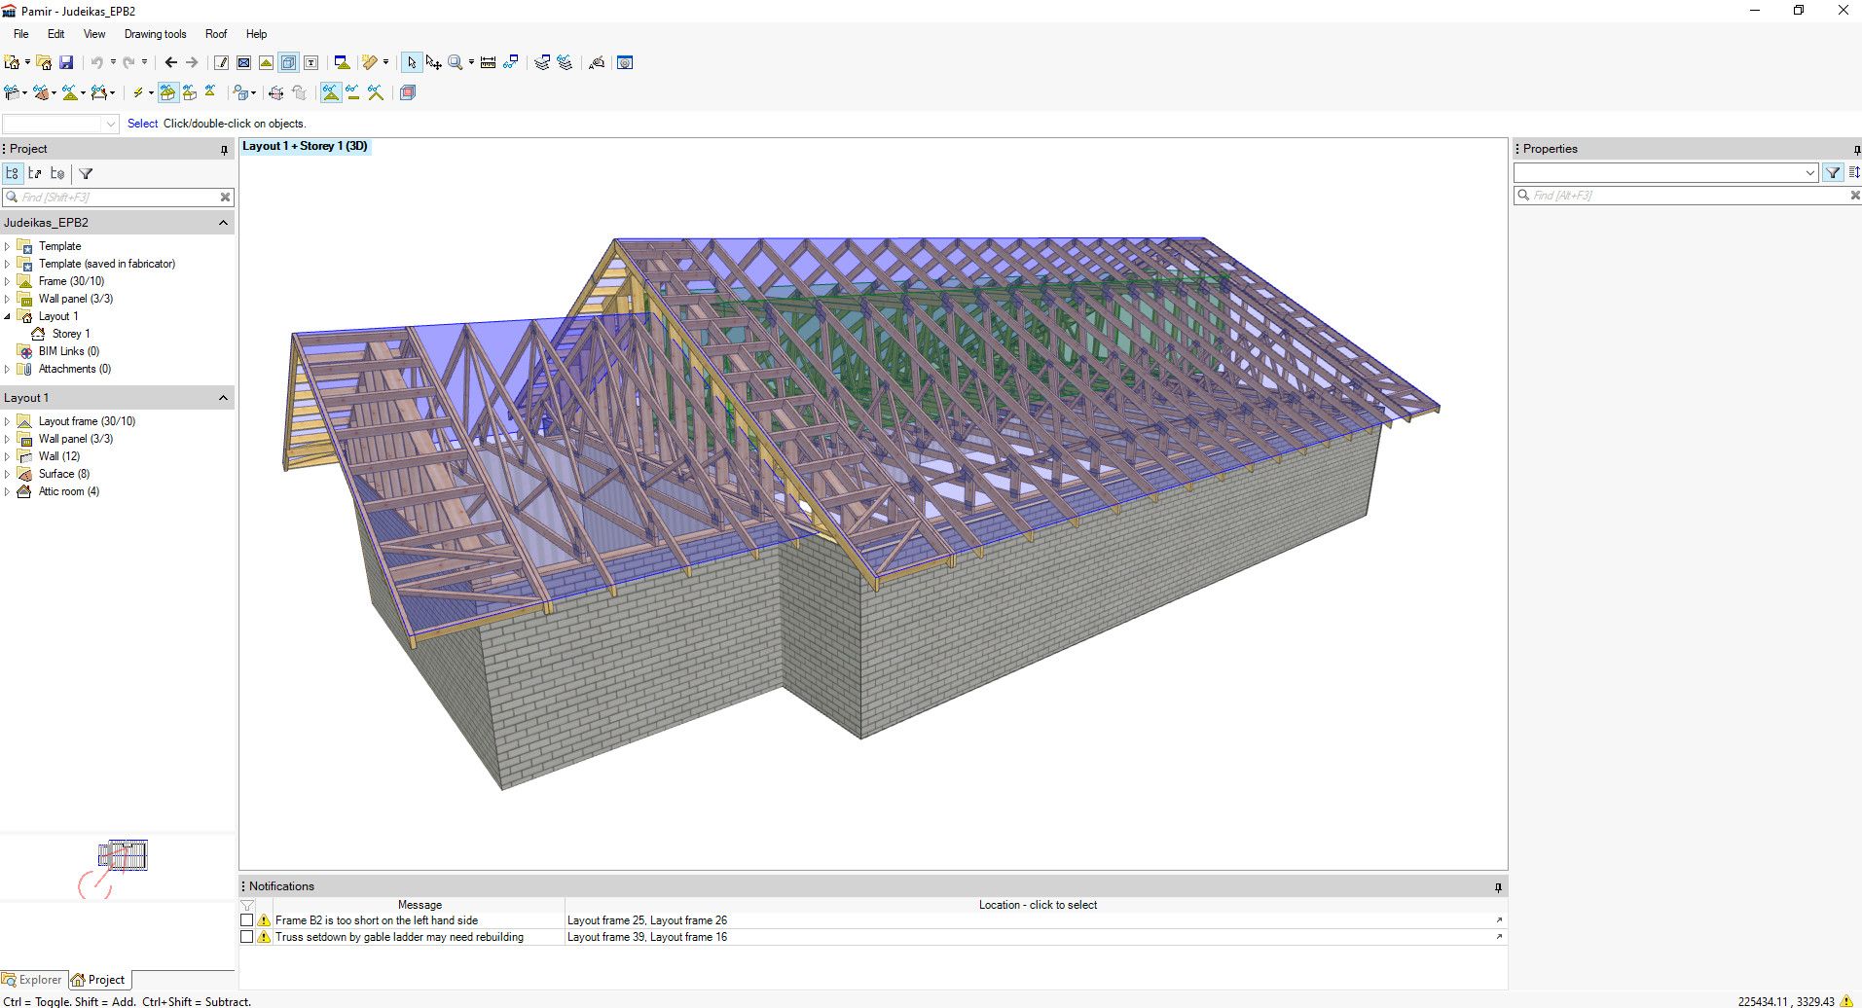Toggle show truss frames in building icon
This screenshot has width=1862, height=1008.
(x=167, y=92)
